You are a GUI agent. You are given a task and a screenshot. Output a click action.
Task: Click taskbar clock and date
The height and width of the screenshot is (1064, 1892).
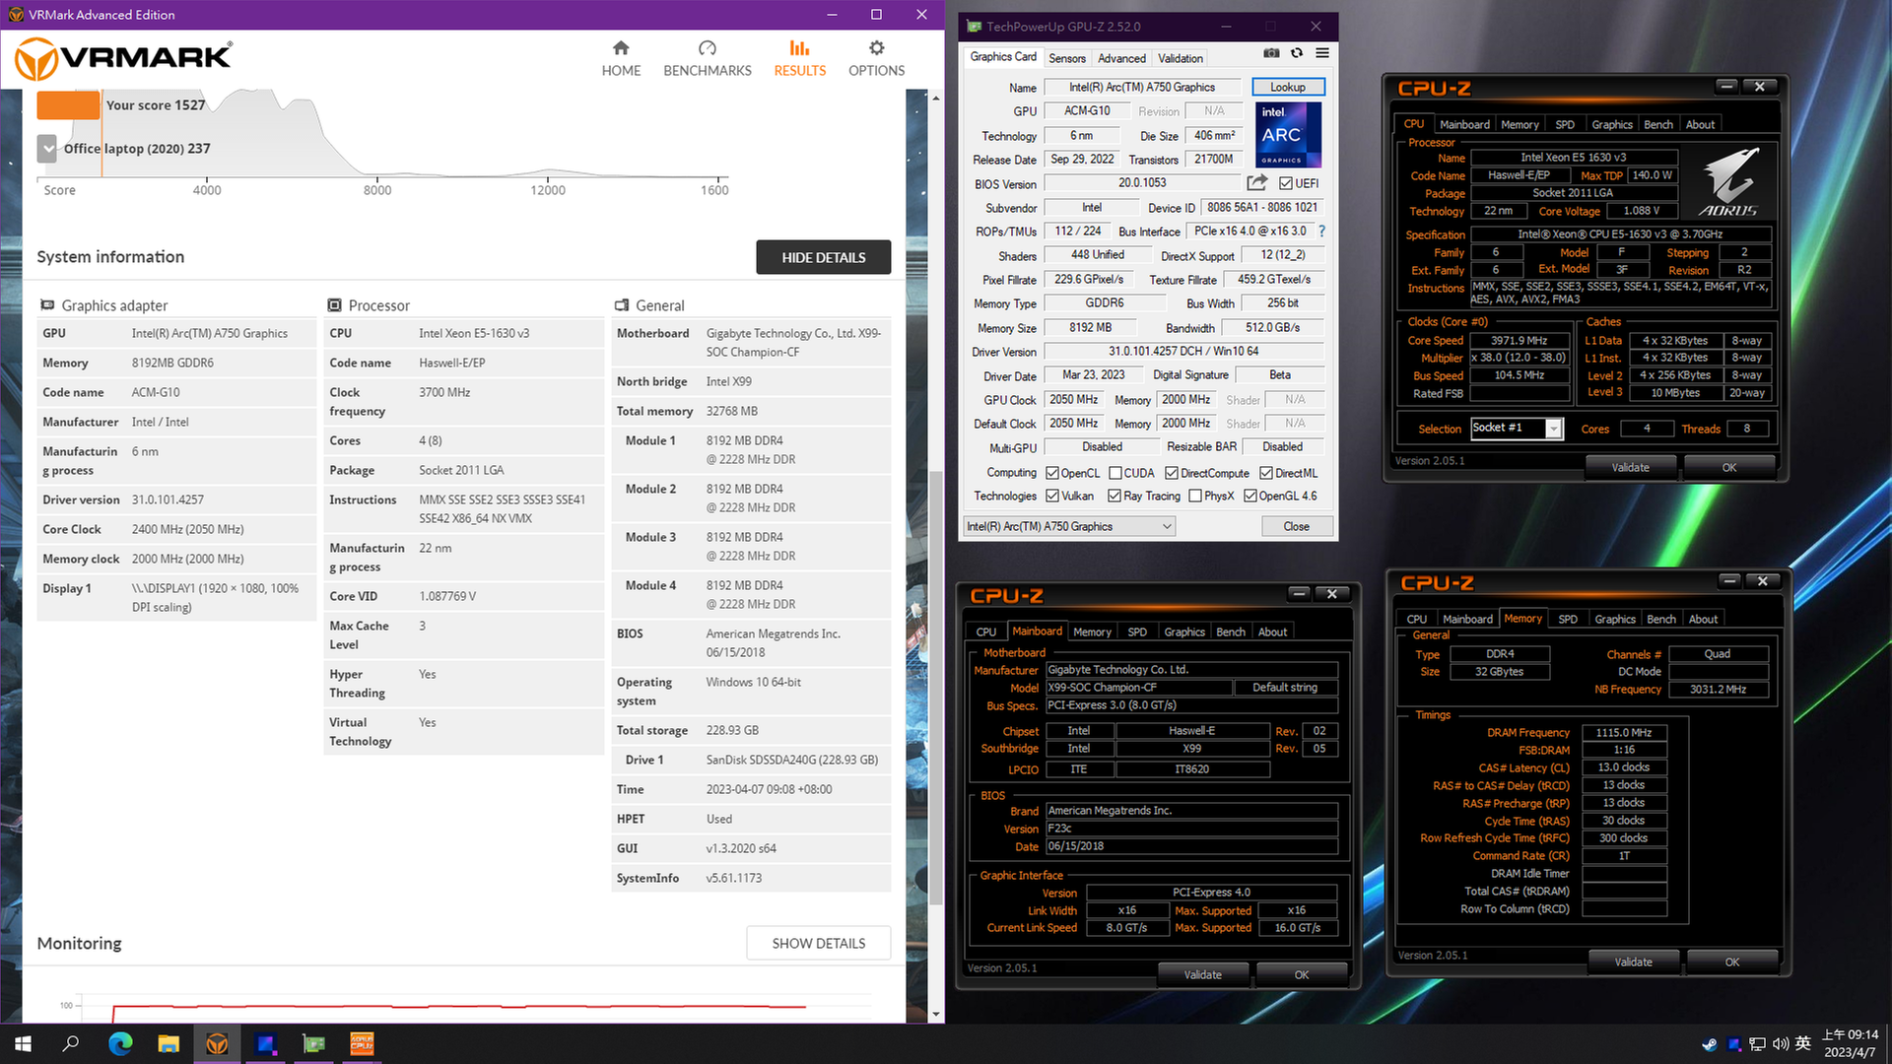tap(1849, 1044)
